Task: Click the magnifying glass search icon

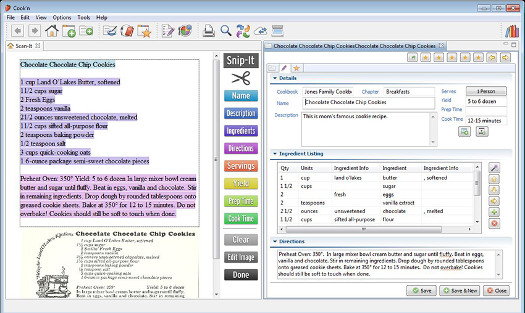Action: coord(226,31)
